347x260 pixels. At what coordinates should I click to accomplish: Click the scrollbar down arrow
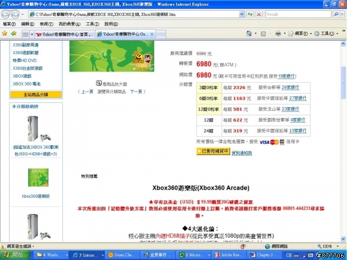[x=343, y=239]
